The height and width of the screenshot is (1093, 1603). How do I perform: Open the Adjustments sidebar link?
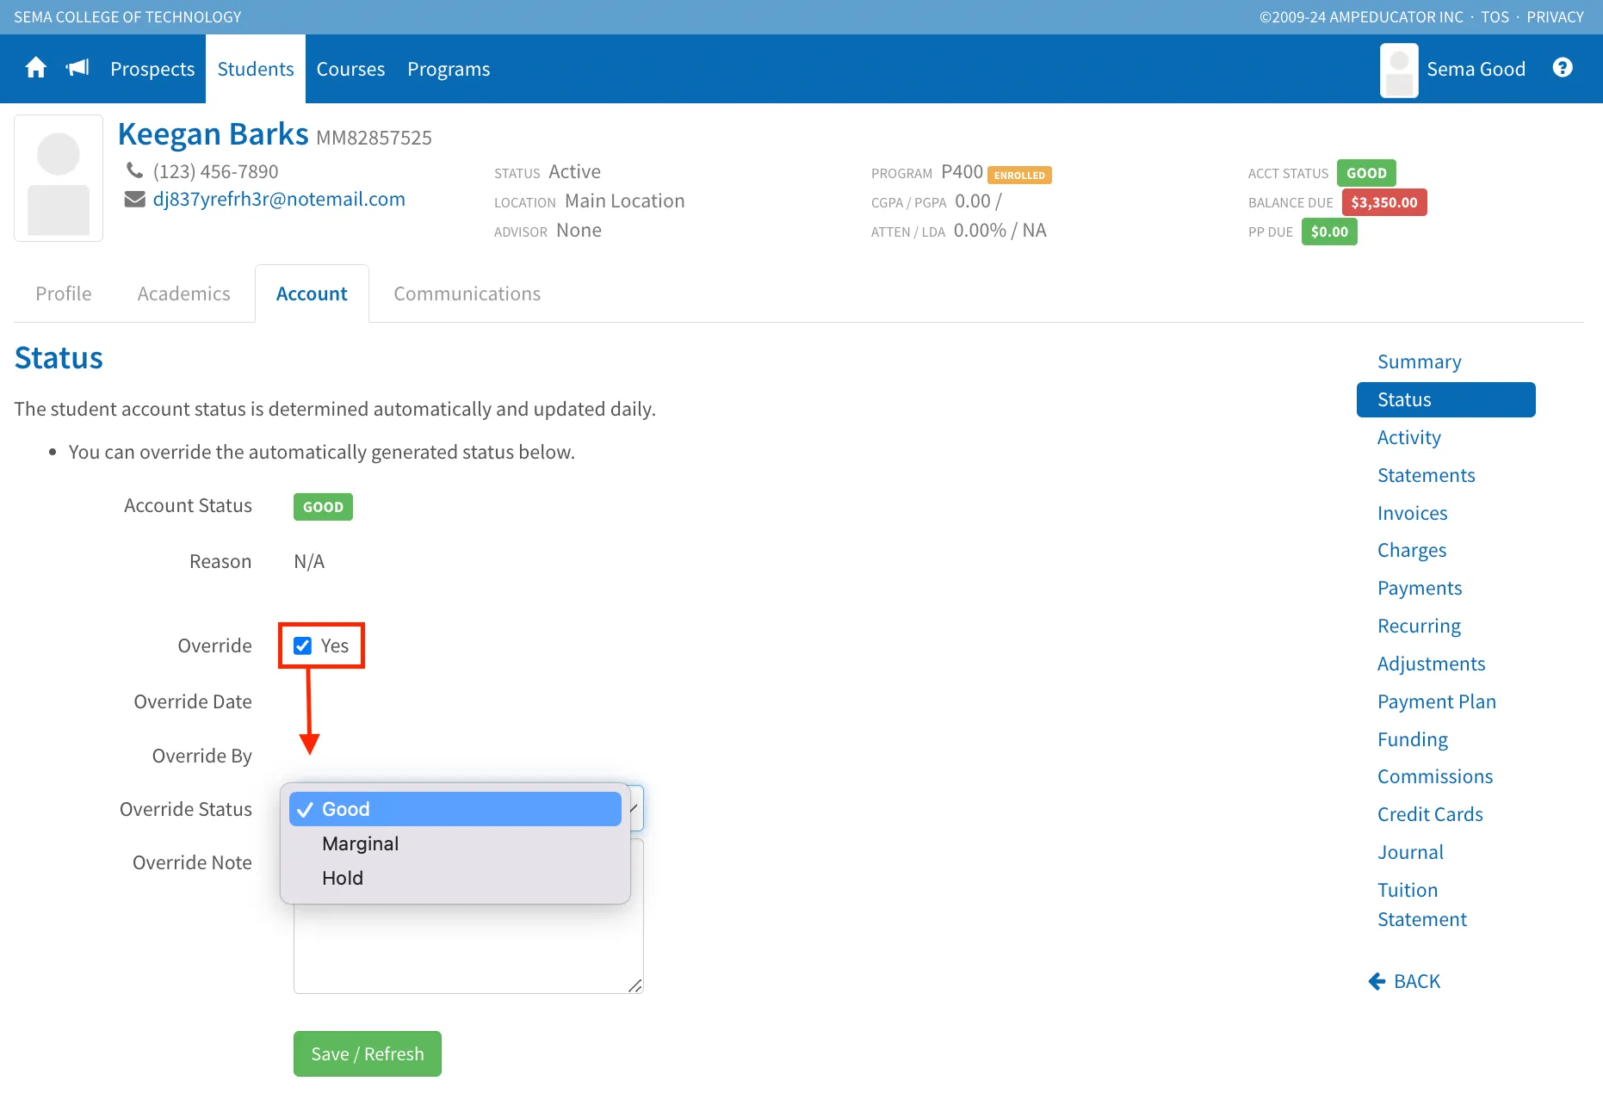pyautogui.click(x=1432, y=664)
